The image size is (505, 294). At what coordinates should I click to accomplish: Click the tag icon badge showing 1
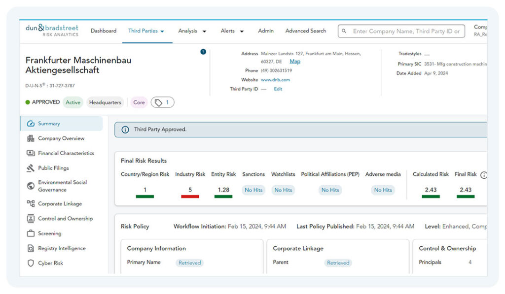(162, 102)
